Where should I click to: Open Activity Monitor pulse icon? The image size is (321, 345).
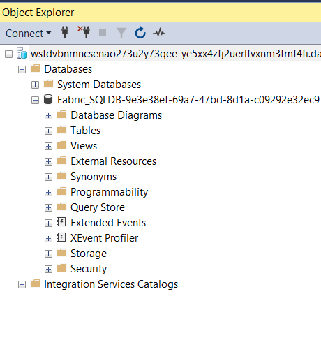(x=159, y=33)
